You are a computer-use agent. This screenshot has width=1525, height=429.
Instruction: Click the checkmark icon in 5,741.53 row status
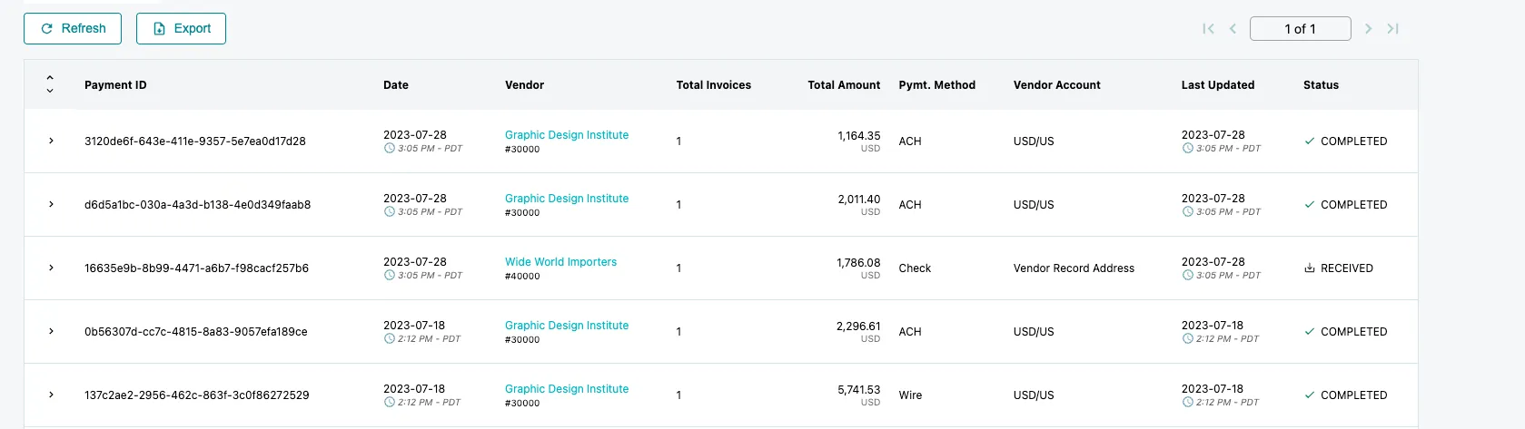(x=1309, y=395)
